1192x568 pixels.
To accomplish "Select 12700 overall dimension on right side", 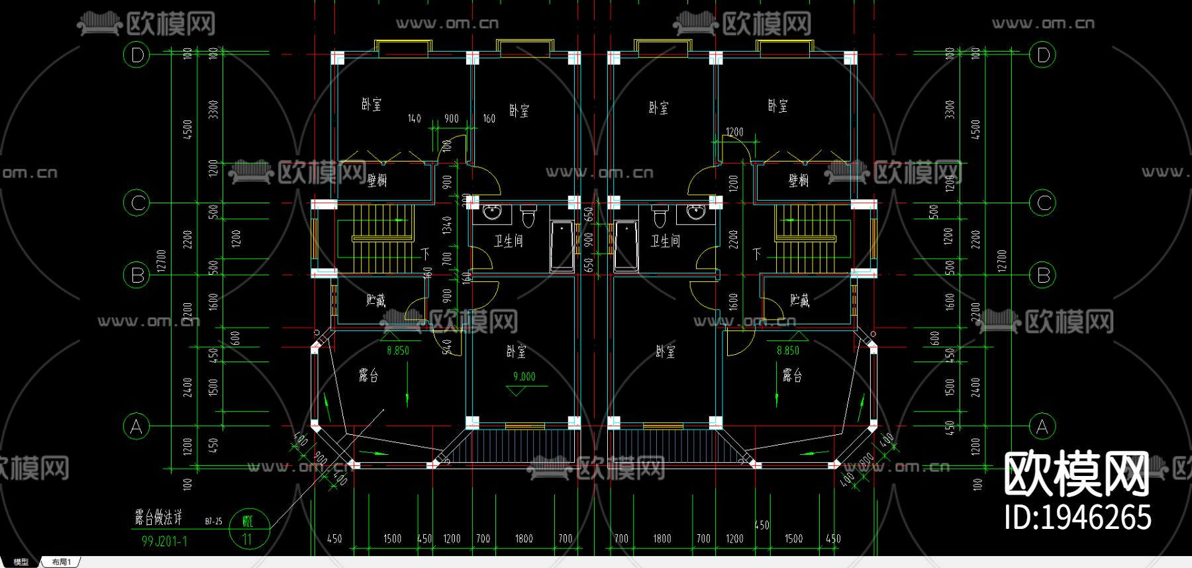I will (x=1001, y=260).
